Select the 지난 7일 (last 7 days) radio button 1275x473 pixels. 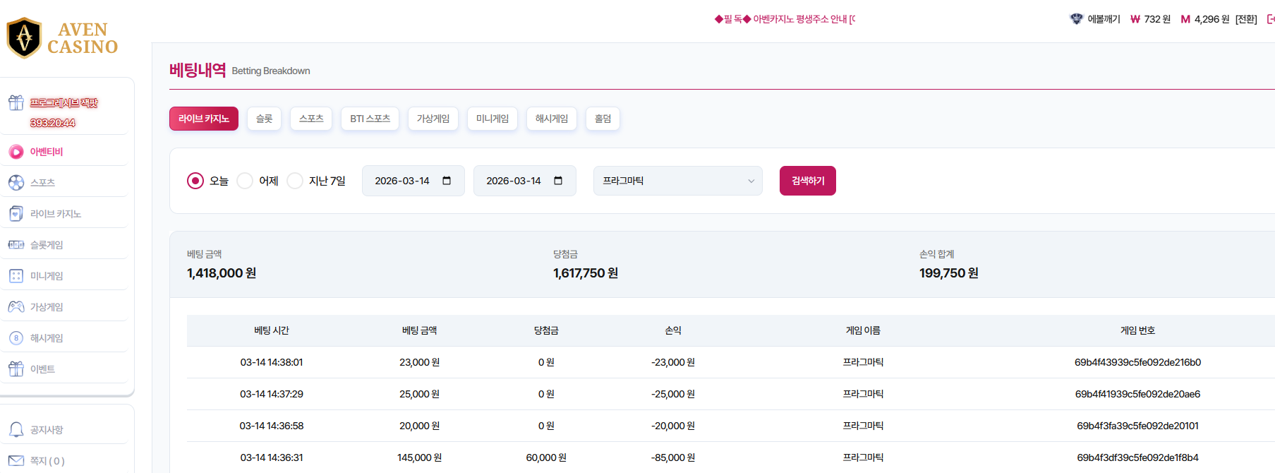295,181
